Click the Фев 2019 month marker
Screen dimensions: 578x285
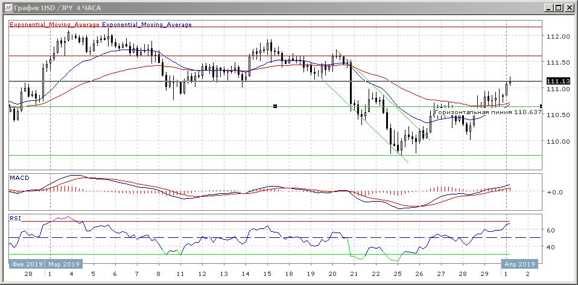pos(27,264)
